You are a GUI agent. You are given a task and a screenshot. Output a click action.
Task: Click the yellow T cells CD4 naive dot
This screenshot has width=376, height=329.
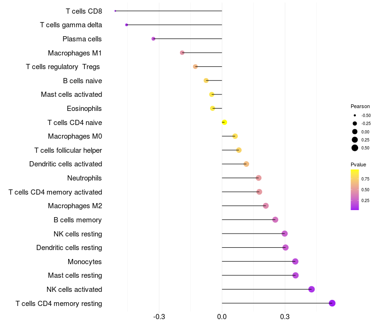224,123
